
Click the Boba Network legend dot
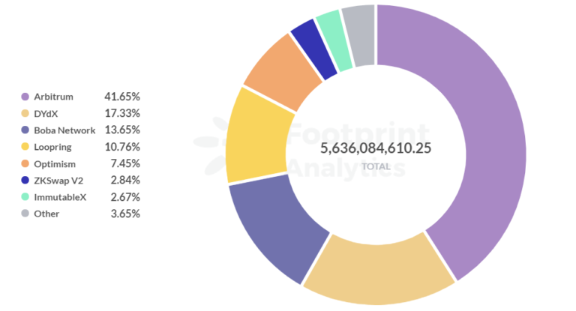coord(25,130)
